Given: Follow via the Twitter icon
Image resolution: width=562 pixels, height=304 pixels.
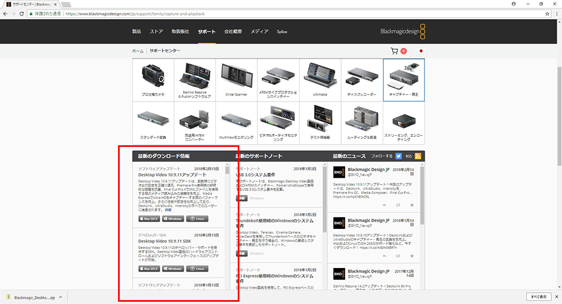Looking at the screenshot, I should (398, 156).
